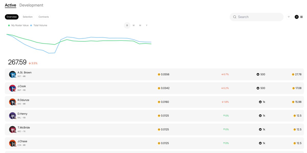Switch chart range to W weekly
The width and height of the screenshot is (307, 153).
(134, 26)
